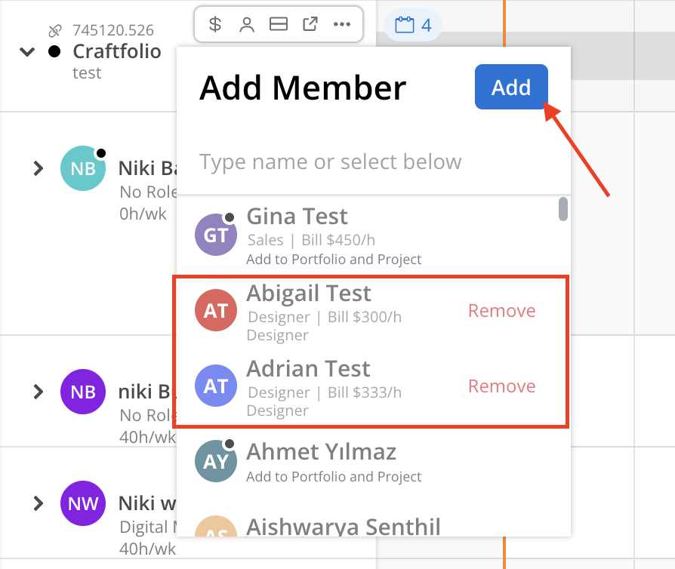Click Gina Test's purple GT avatar
This screenshot has width=675, height=569.
click(x=215, y=235)
